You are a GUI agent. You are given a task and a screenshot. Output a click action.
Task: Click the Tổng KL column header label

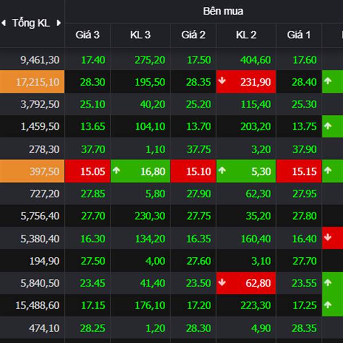[x=31, y=23]
